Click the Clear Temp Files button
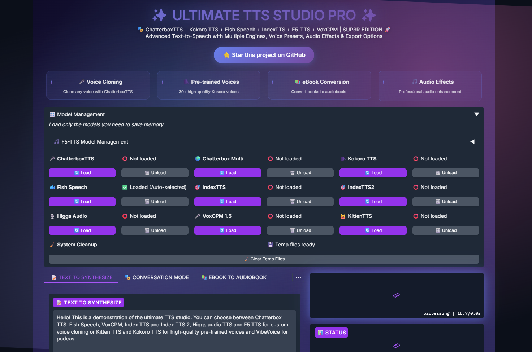532x352 pixels. click(x=264, y=259)
